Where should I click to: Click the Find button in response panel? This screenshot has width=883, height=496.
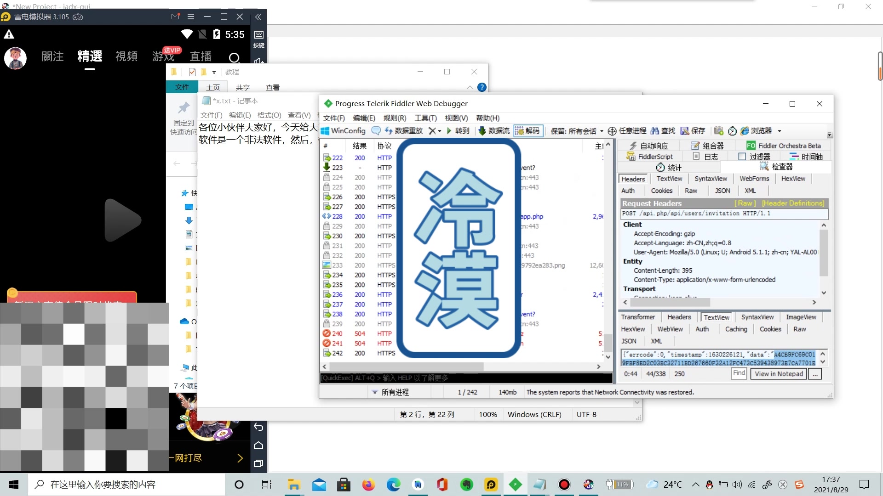(x=739, y=374)
